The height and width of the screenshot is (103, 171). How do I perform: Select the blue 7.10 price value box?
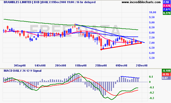pos(167,2)
